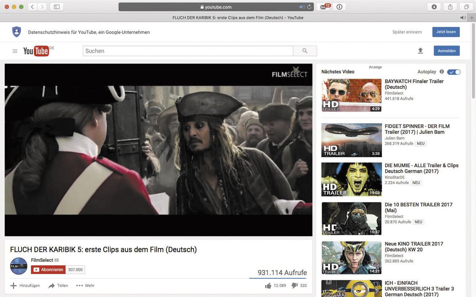Subscribe with the Abonnieren button

coord(48,270)
